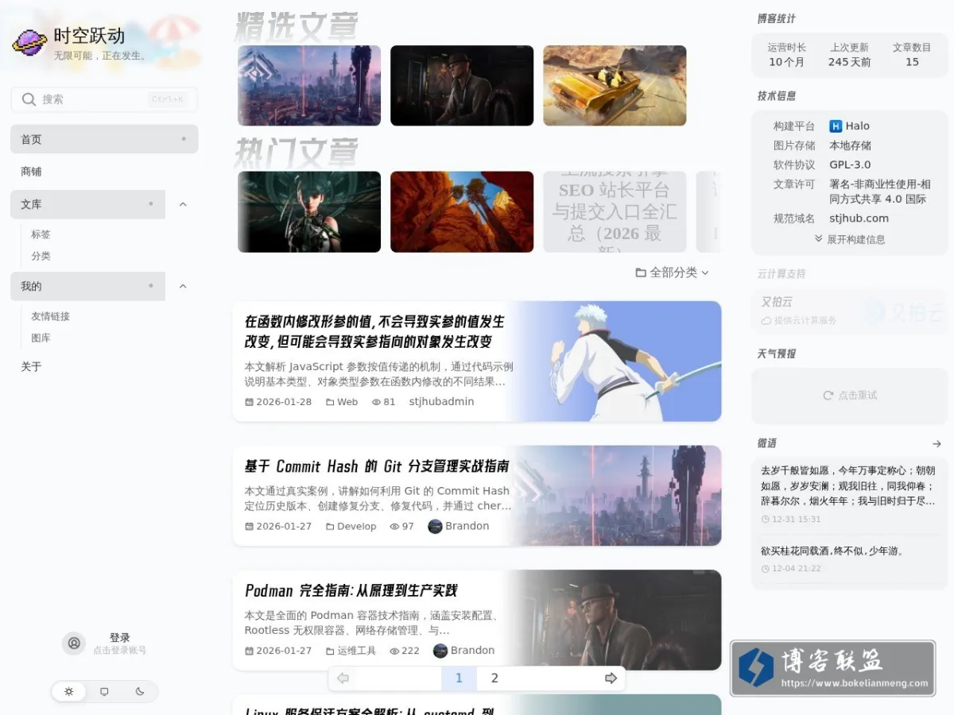The image size is (954, 715).
Task: Open 分类 submenu item
Action: [41, 256]
